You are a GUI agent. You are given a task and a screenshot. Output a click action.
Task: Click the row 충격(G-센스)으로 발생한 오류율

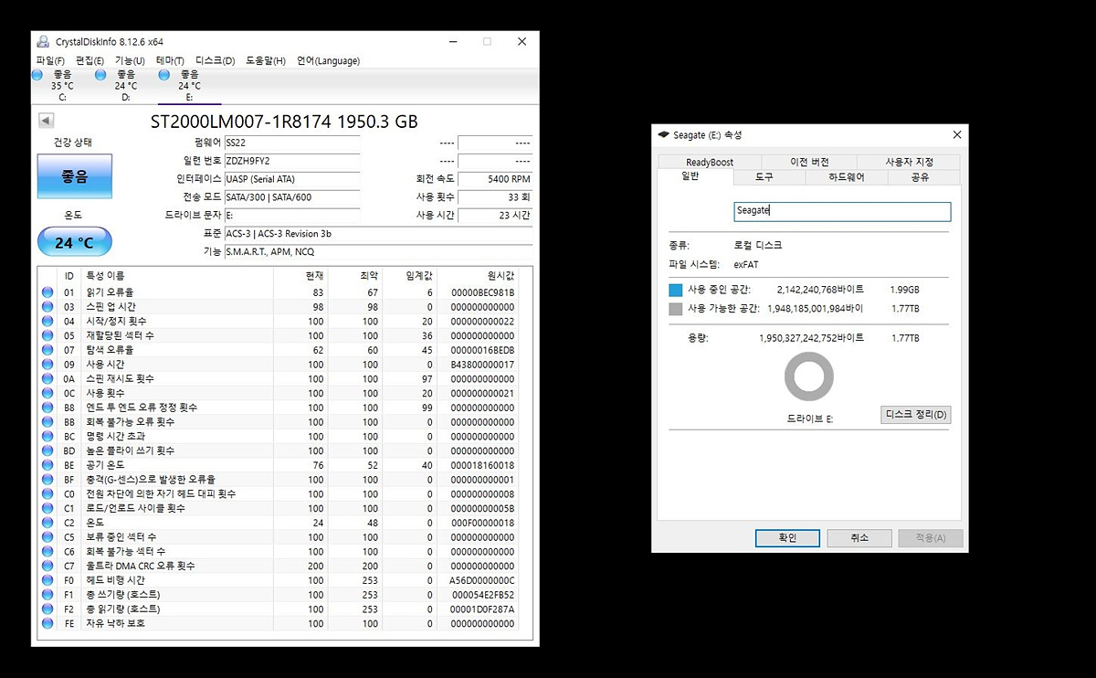(279, 480)
